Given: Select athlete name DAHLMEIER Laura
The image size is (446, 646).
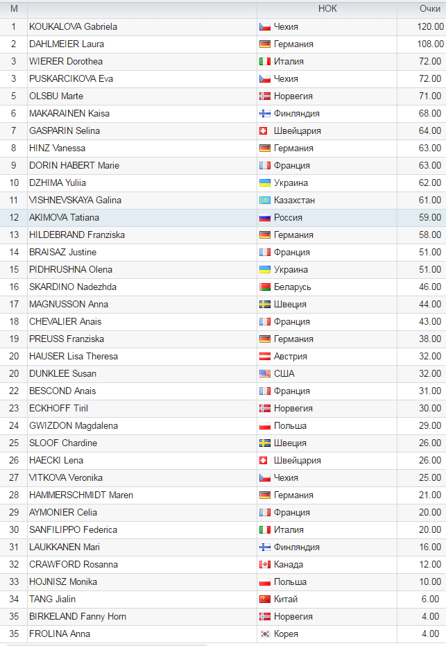Looking at the screenshot, I should coord(67,44).
